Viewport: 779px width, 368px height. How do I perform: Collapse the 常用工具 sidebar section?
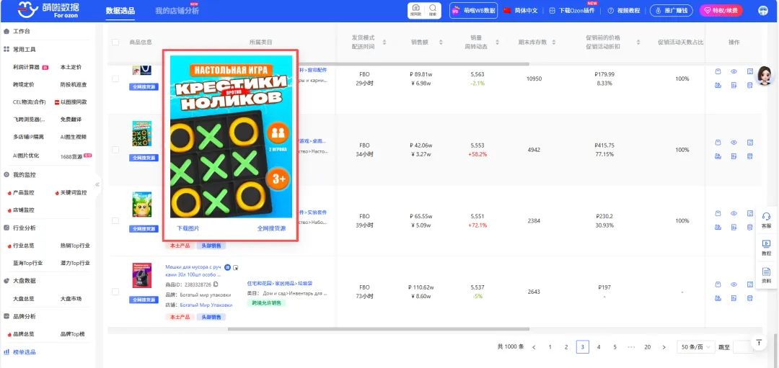[25, 50]
